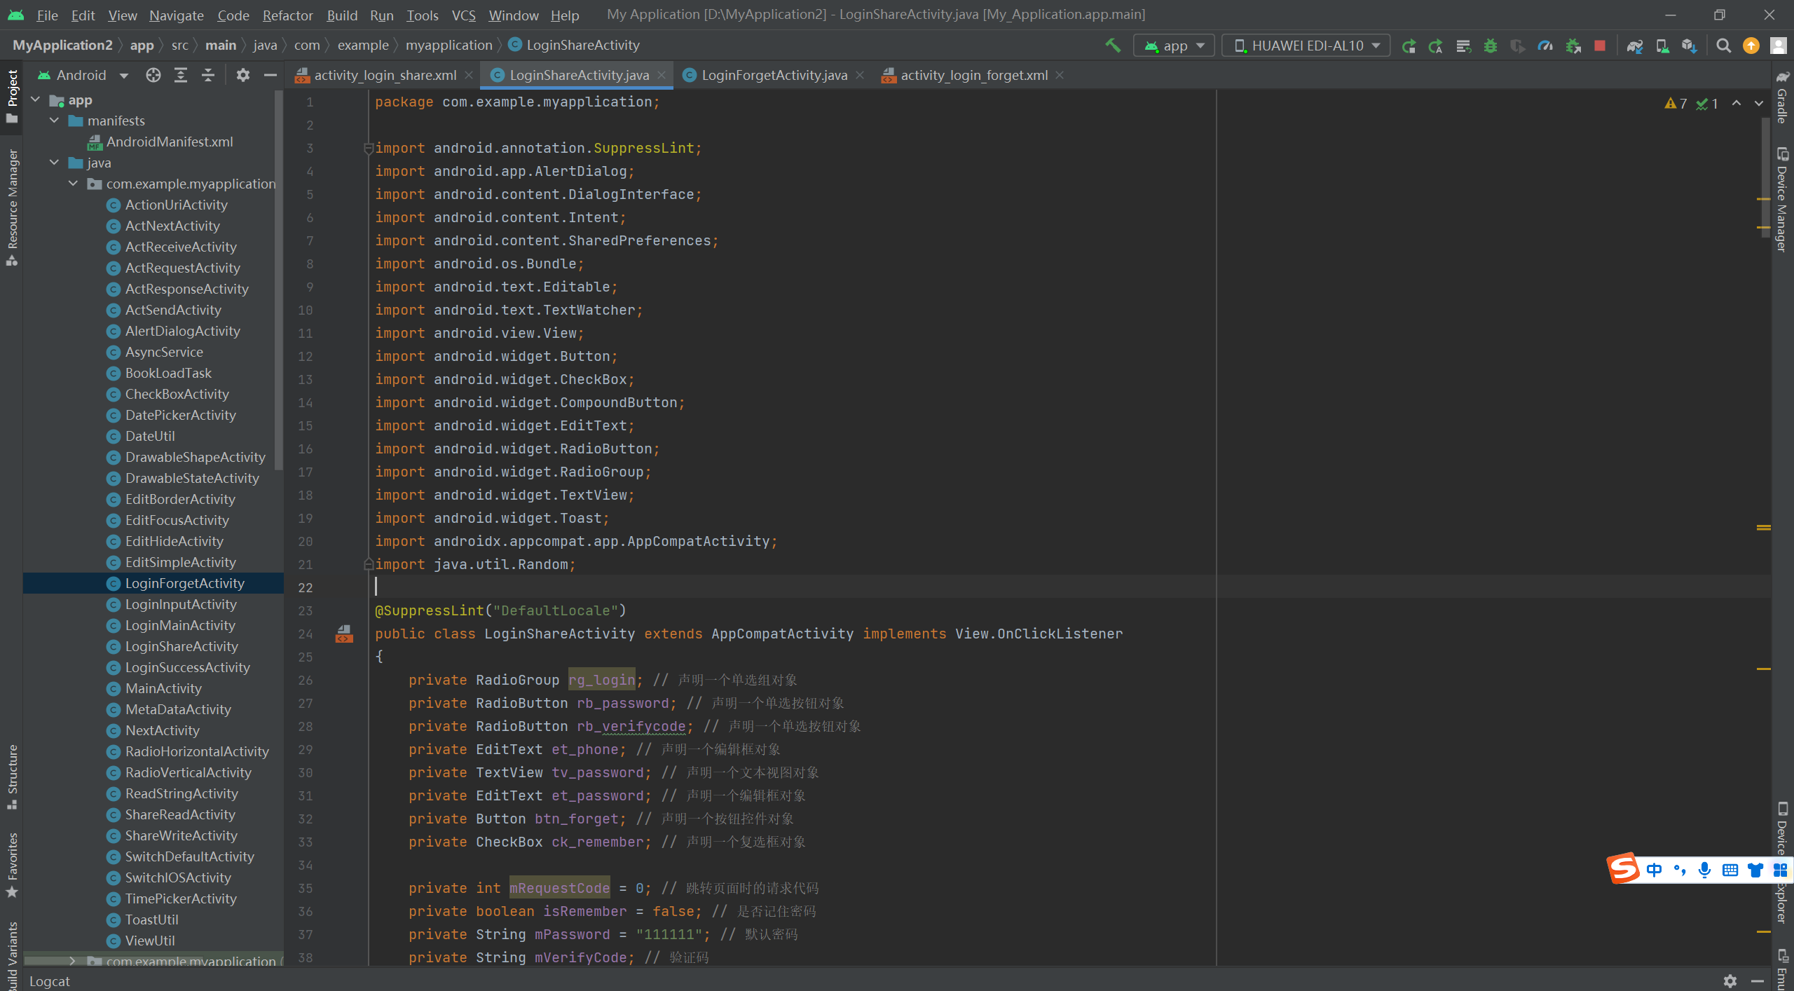Switch to LoginForgetActivity.java tab
The height and width of the screenshot is (991, 1794).
774,75
